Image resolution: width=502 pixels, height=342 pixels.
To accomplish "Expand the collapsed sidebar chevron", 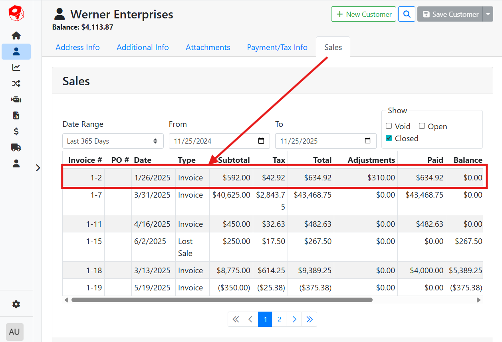I will pyautogui.click(x=38, y=168).
